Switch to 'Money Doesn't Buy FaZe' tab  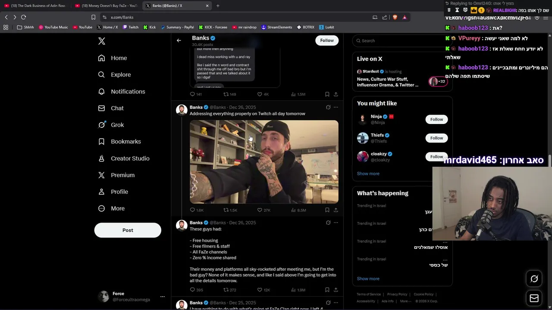pyautogui.click(x=106, y=6)
